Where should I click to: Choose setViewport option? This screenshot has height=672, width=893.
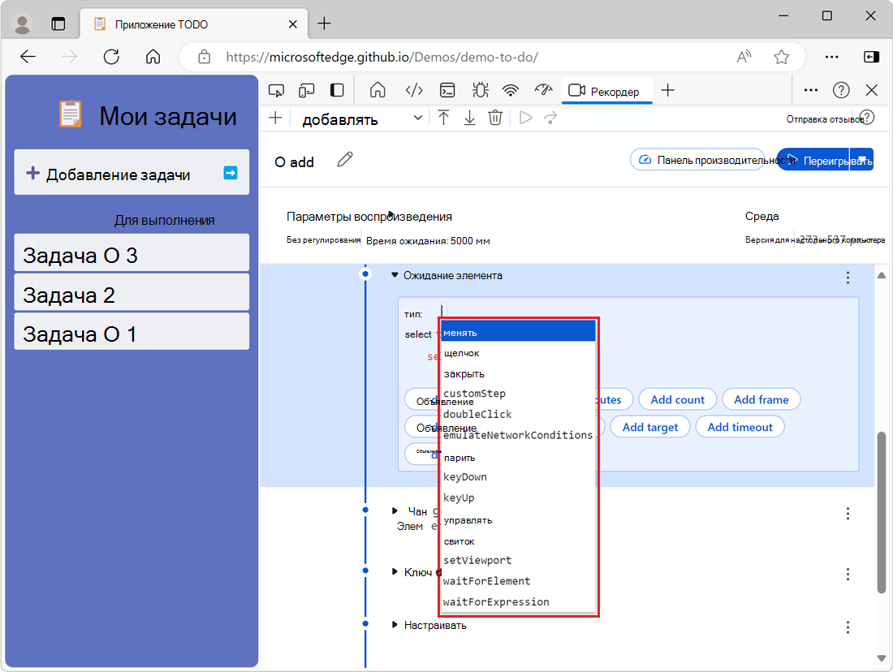(518, 560)
